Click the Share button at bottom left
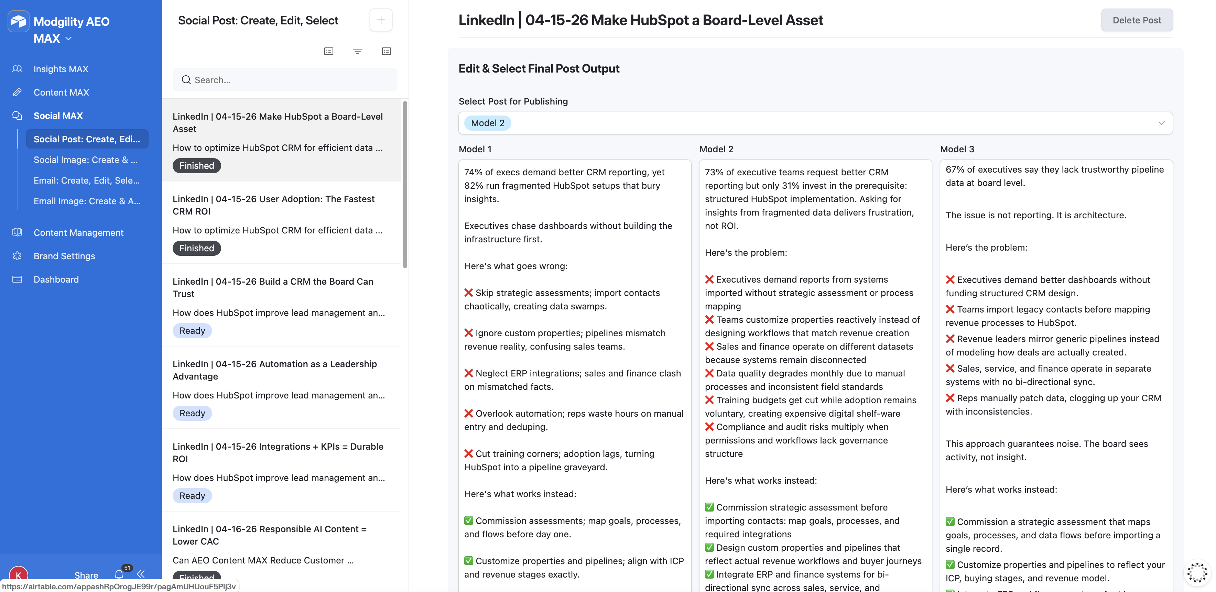 point(86,575)
